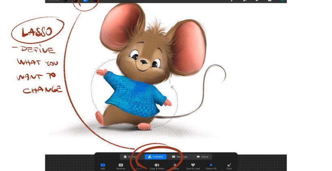Switch to Automatic selection mode
The height and width of the screenshot is (171, 332).
tap(132, 157)
